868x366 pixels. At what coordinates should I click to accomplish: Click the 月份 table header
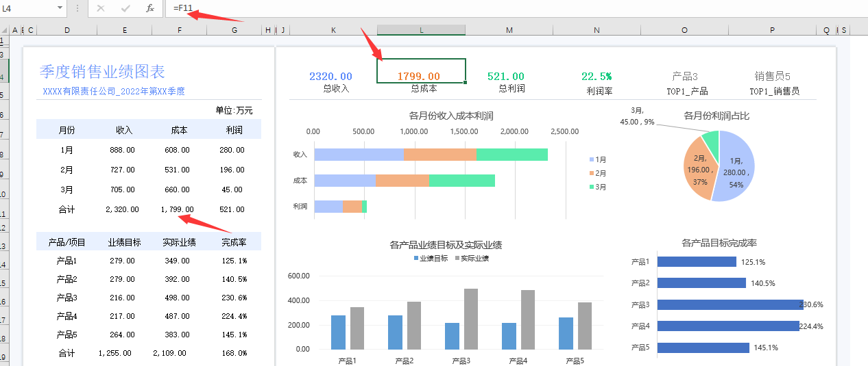(x=67, y=130)
